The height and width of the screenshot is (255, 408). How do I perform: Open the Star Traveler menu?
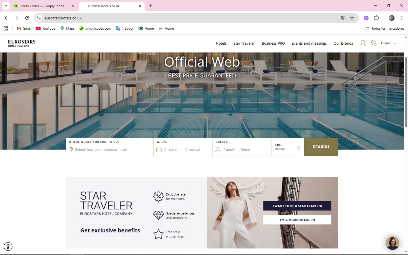[244, 43]
